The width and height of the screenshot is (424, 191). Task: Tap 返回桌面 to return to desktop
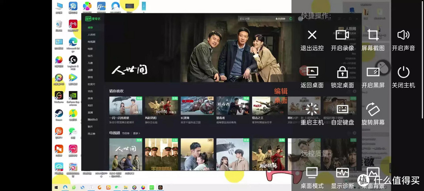coord(312,72)
